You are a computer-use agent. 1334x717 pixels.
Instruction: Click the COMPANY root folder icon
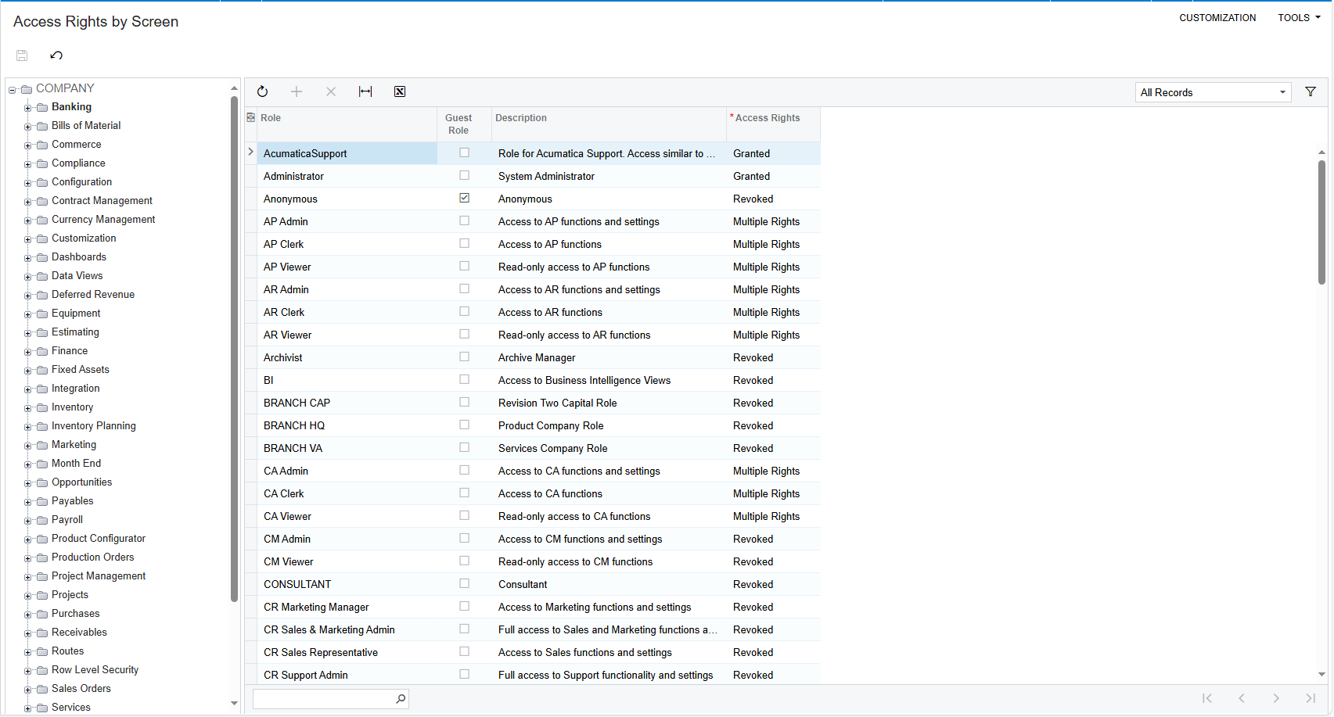coord(26,88)
